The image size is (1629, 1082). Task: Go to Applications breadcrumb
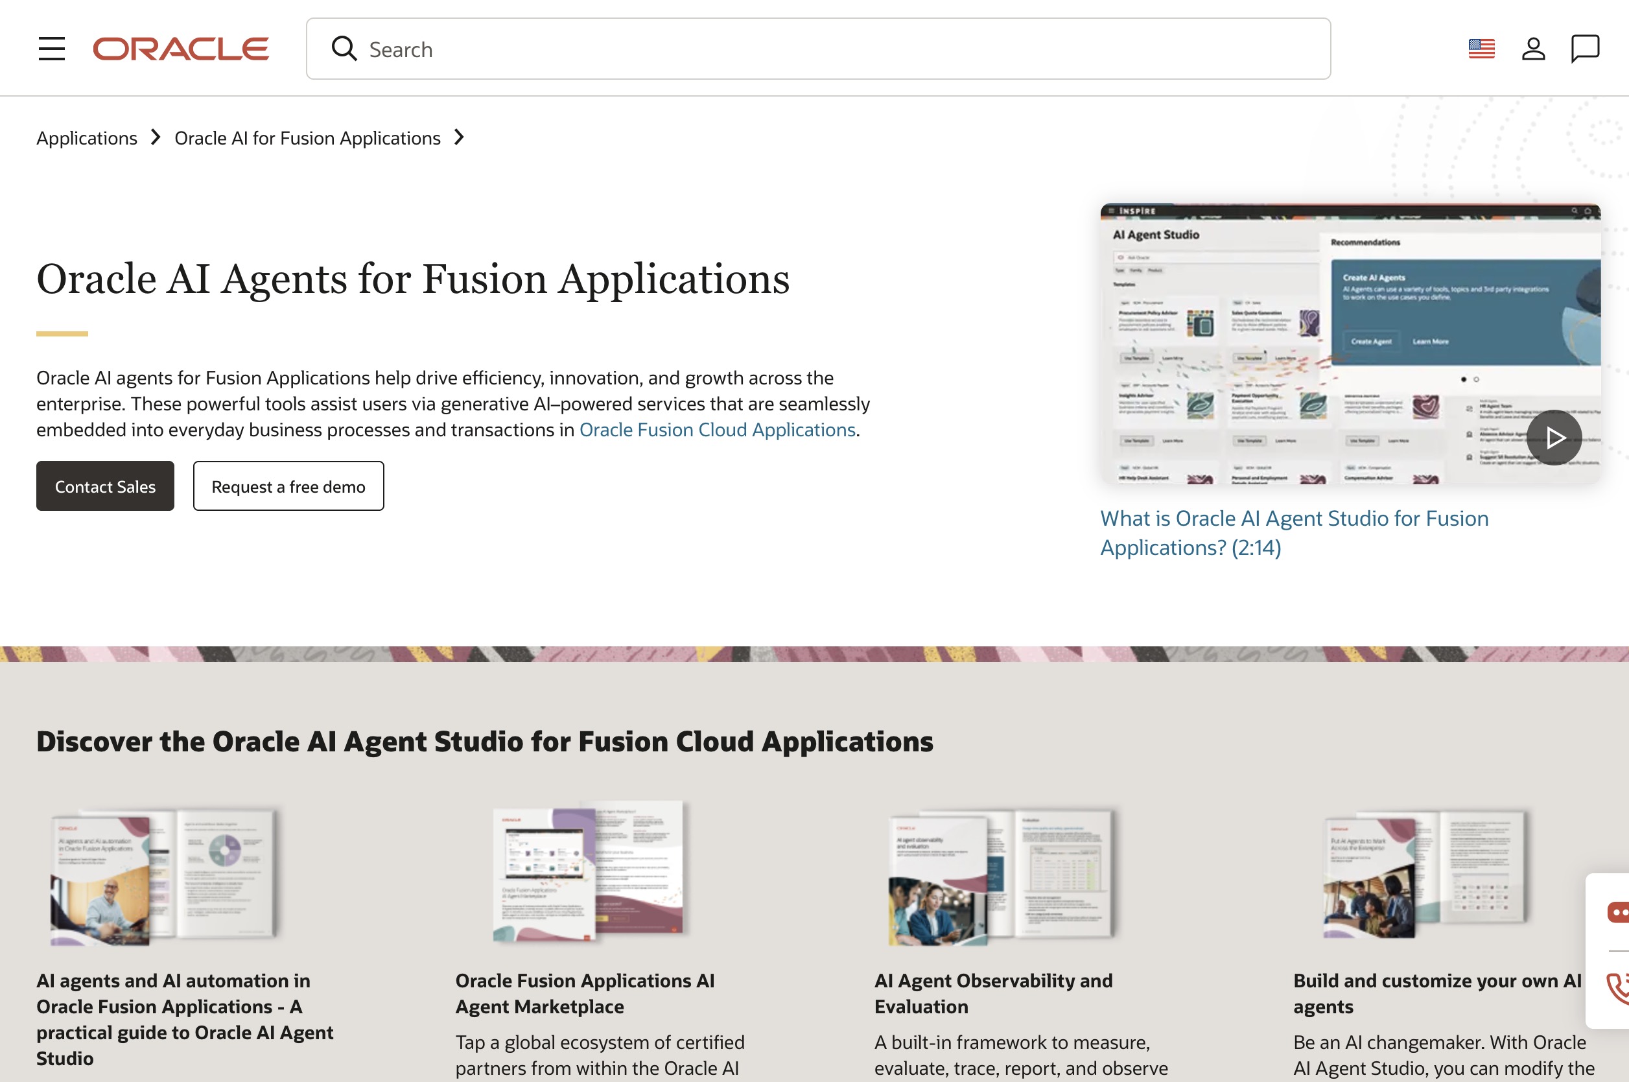click(x=87, y=138)
